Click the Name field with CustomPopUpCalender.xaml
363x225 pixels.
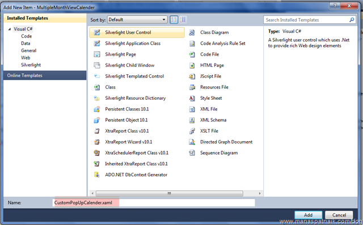[154, 202]
